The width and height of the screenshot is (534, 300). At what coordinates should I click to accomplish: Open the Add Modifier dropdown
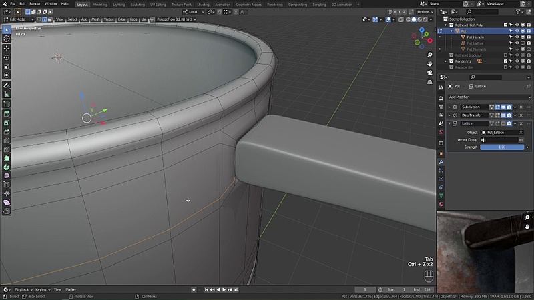click(489, 97)
